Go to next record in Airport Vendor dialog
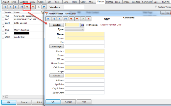The width and height of the screenshot is (171, 106). point(60,19)
